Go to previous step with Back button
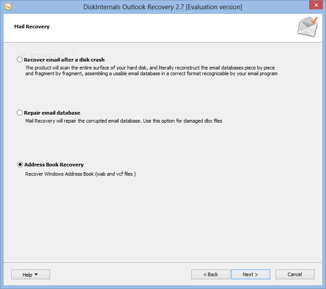 click(x=210, y=274)
